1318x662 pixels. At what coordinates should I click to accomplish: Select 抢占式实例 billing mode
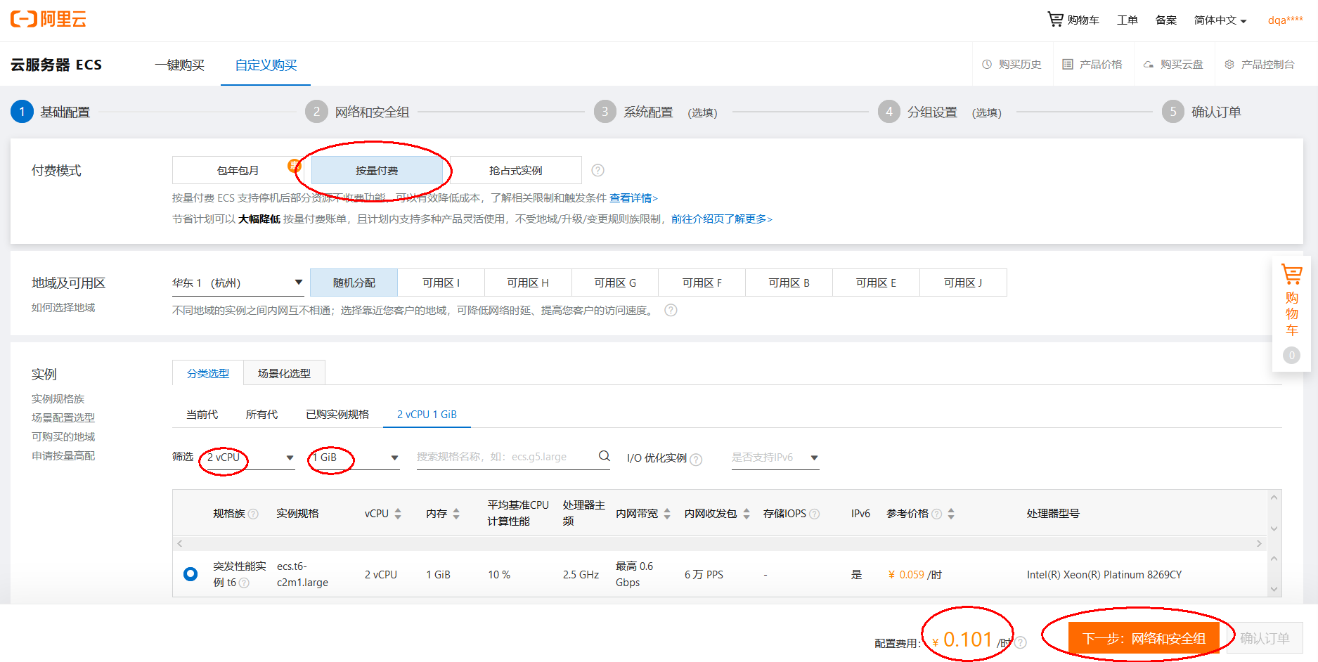click(516, 170)
